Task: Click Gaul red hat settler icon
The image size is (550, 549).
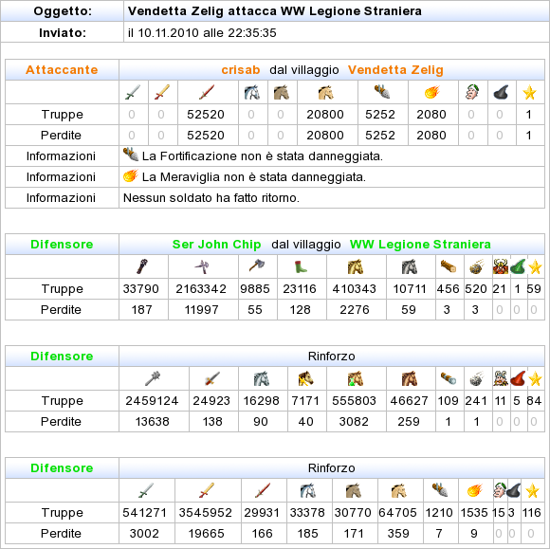Action: coord(518,378)
